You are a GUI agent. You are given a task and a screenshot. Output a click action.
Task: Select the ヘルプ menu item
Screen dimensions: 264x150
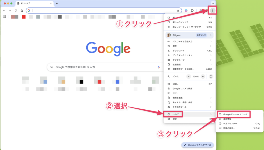pyautogui.click(x=189, y=114)
